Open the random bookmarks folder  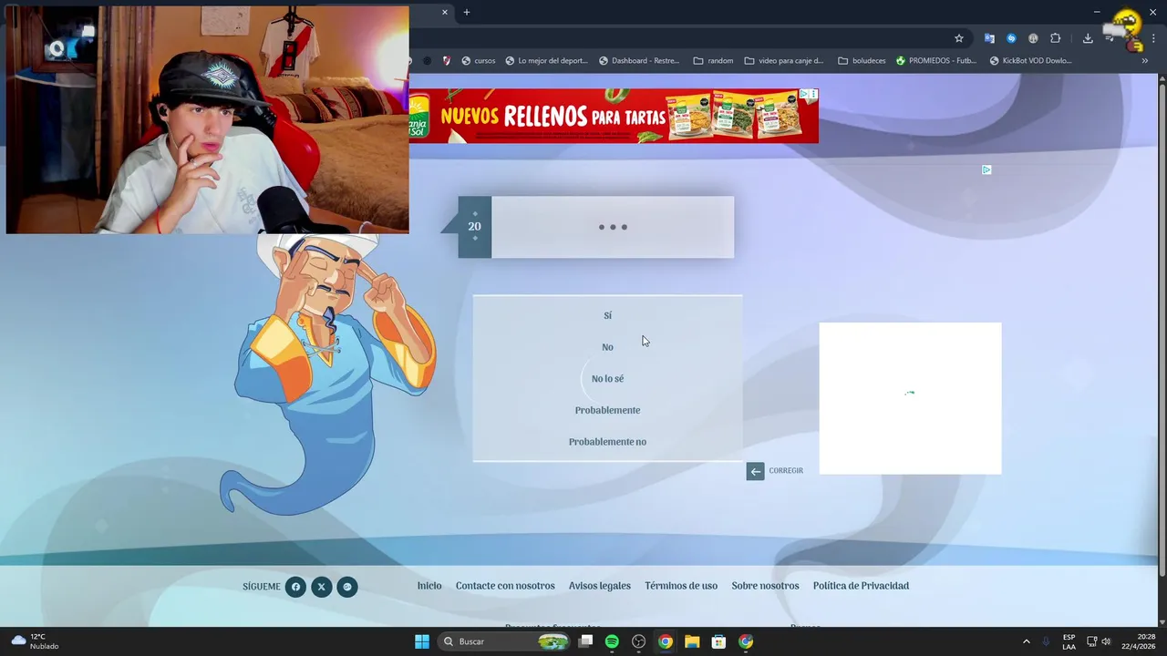point(713,61)
